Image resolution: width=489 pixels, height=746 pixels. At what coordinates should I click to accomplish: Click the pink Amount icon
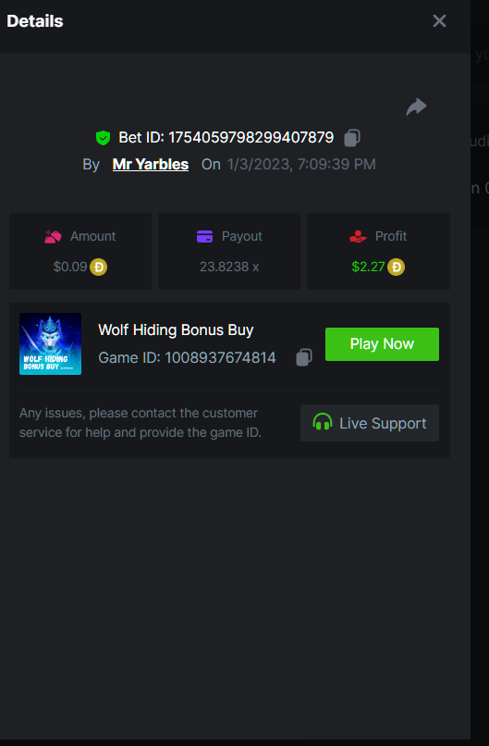[x=53, y=236]
